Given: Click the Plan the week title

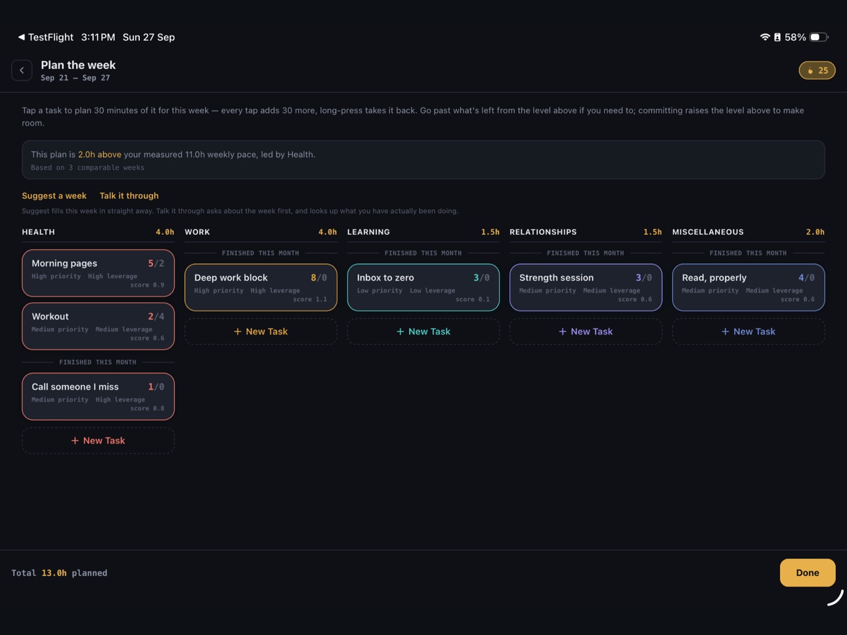Looking at the screenshot, I should coord(78,65).
